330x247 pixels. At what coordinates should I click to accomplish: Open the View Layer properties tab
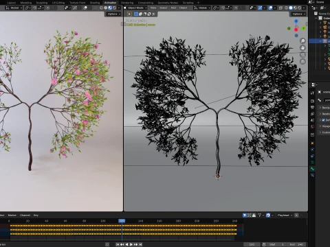coord(312,114)
